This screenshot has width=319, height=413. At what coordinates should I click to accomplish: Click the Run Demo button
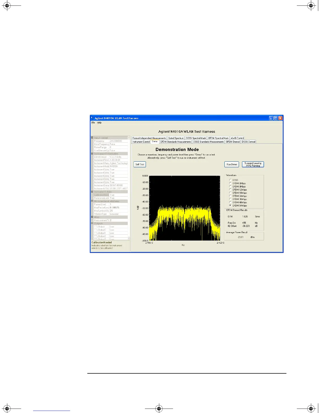click(232, 164)
